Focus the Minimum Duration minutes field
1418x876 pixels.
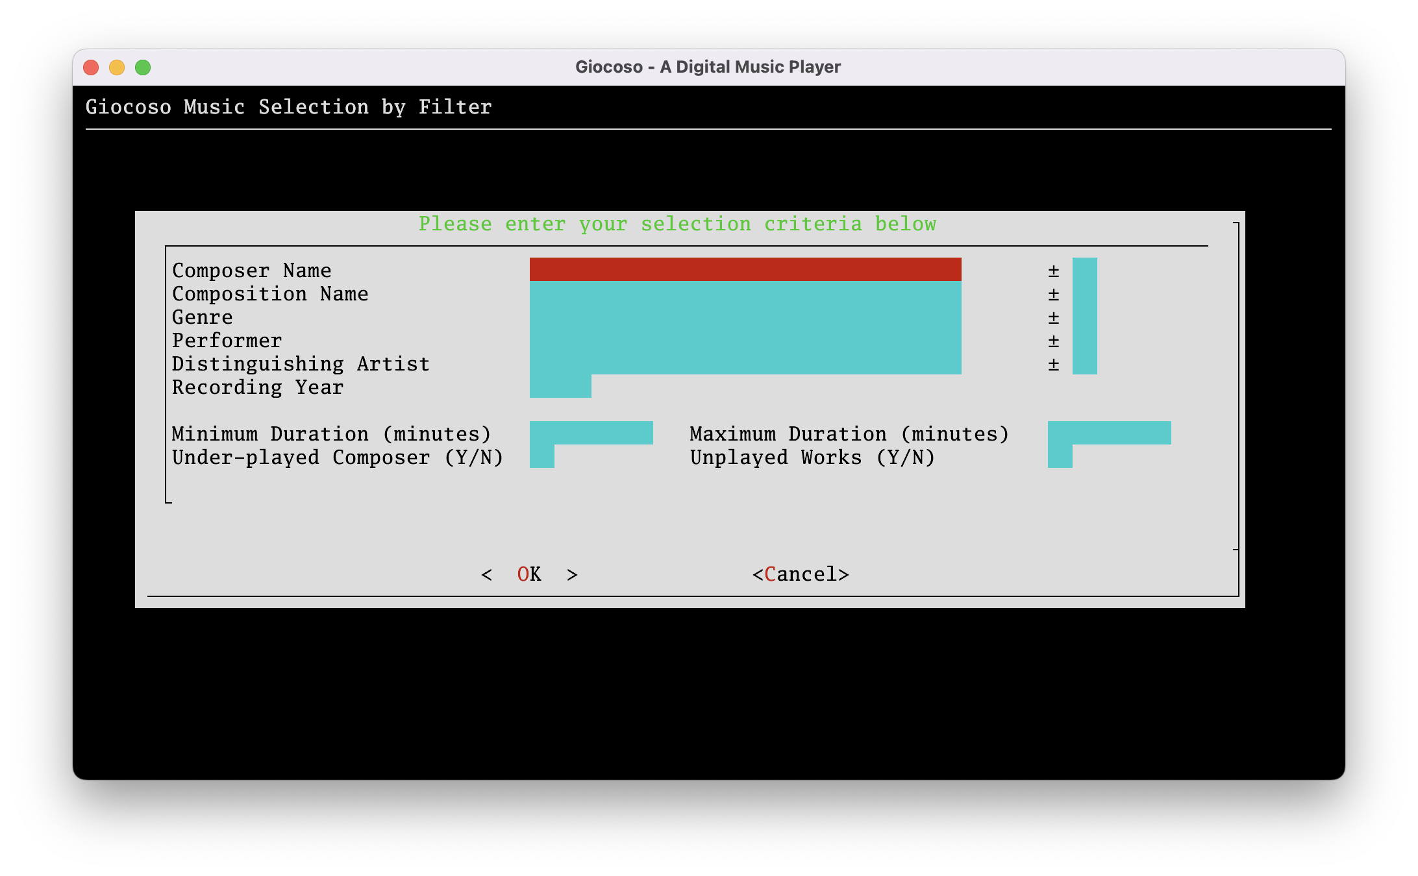point(591,433)
